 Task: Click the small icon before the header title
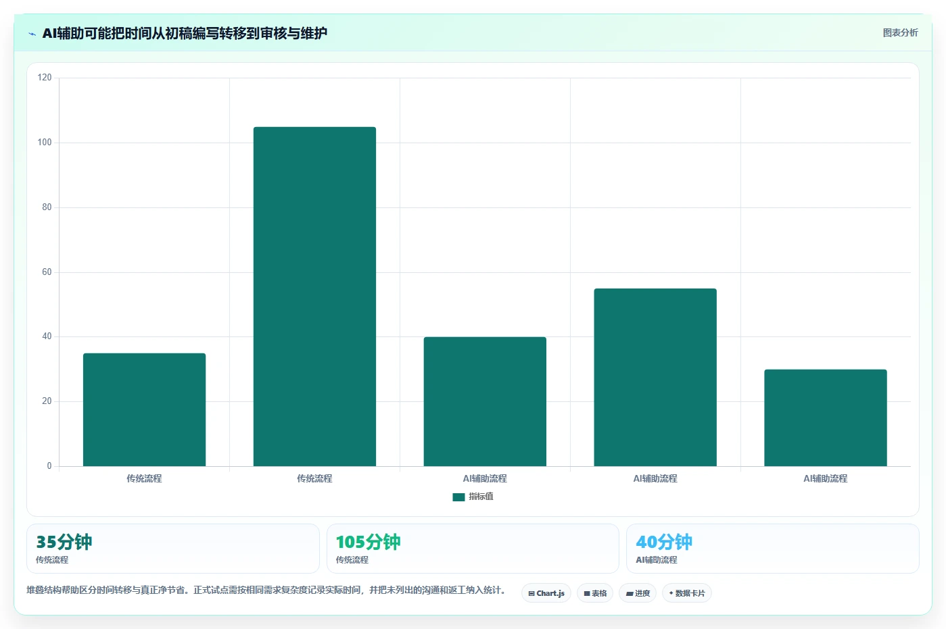[x=32, y=34]
